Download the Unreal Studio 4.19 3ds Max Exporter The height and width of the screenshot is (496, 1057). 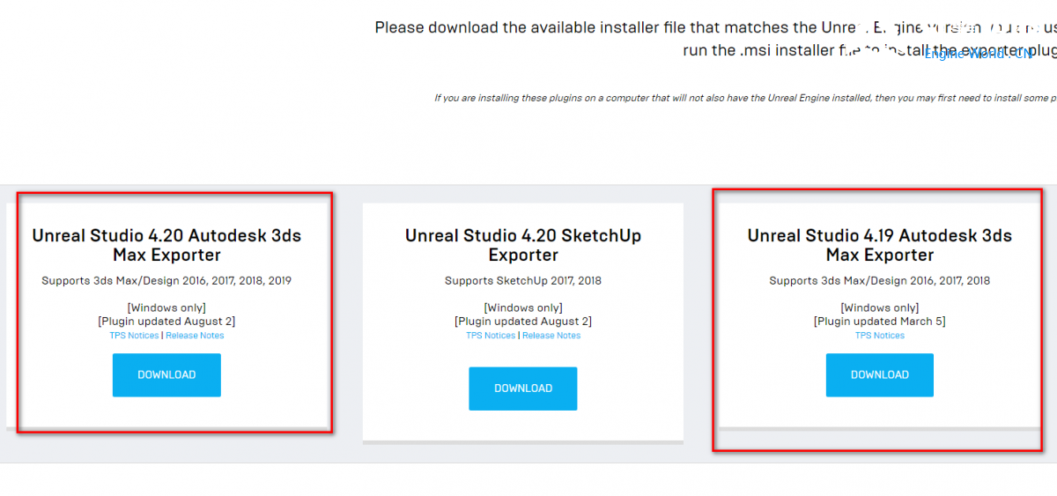879,374
